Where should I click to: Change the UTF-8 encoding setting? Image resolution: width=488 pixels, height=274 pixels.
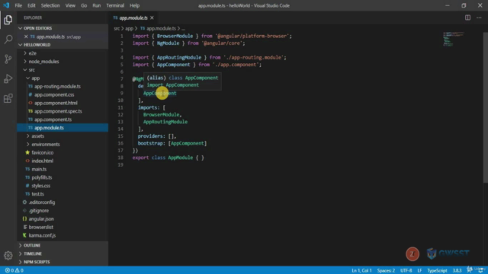[406, 271]
